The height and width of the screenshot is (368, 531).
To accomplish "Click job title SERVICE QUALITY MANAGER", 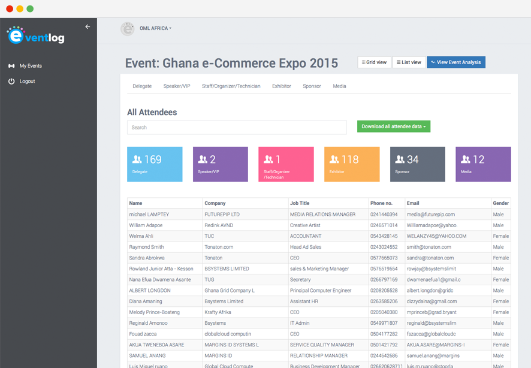I will coord(322,345).
